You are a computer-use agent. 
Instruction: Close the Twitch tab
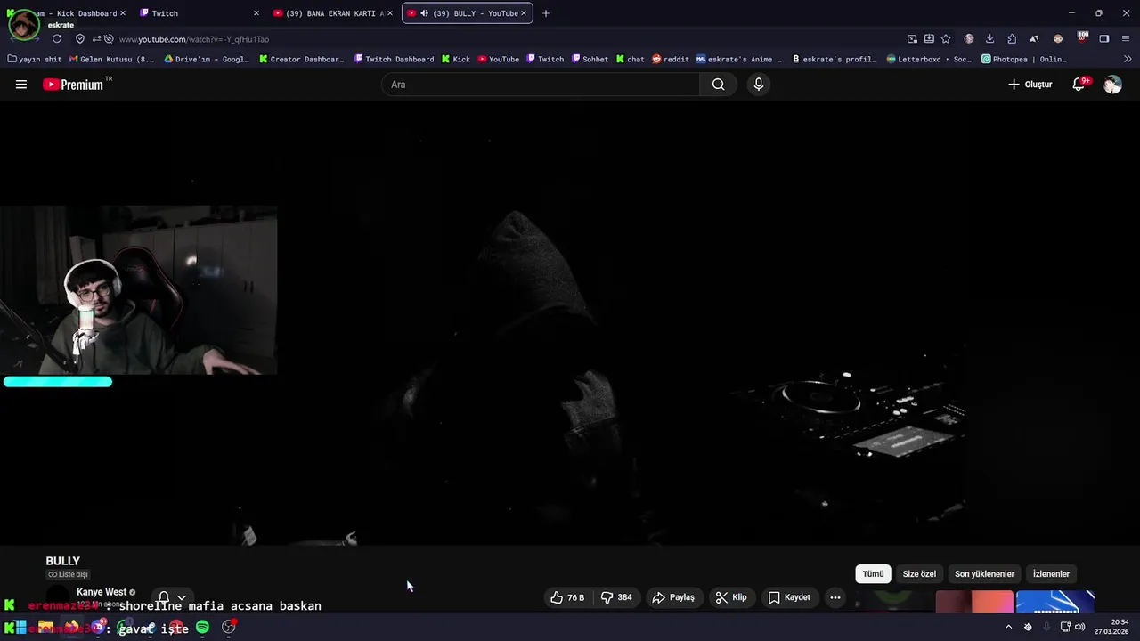(x=256, y=13)
